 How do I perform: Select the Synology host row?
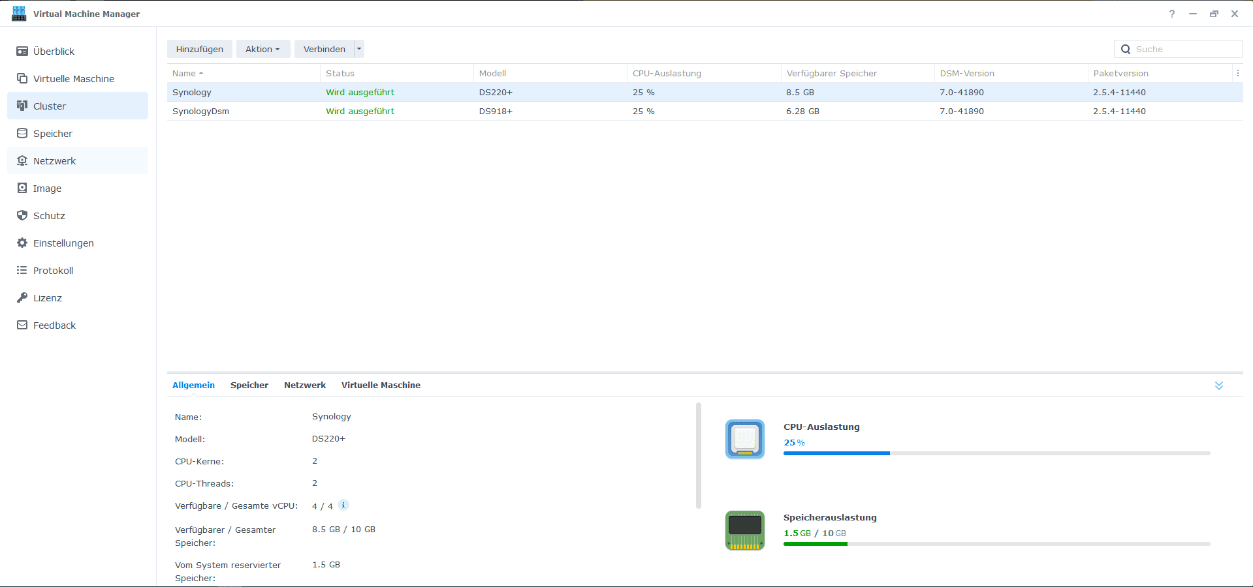(705, 92)
